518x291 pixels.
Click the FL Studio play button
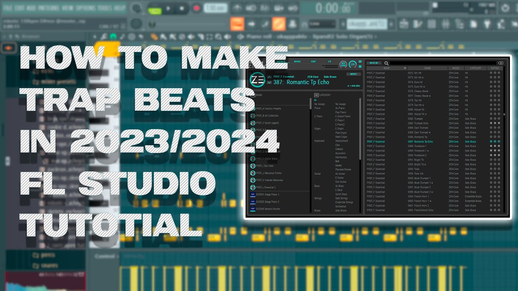[168, 8]
